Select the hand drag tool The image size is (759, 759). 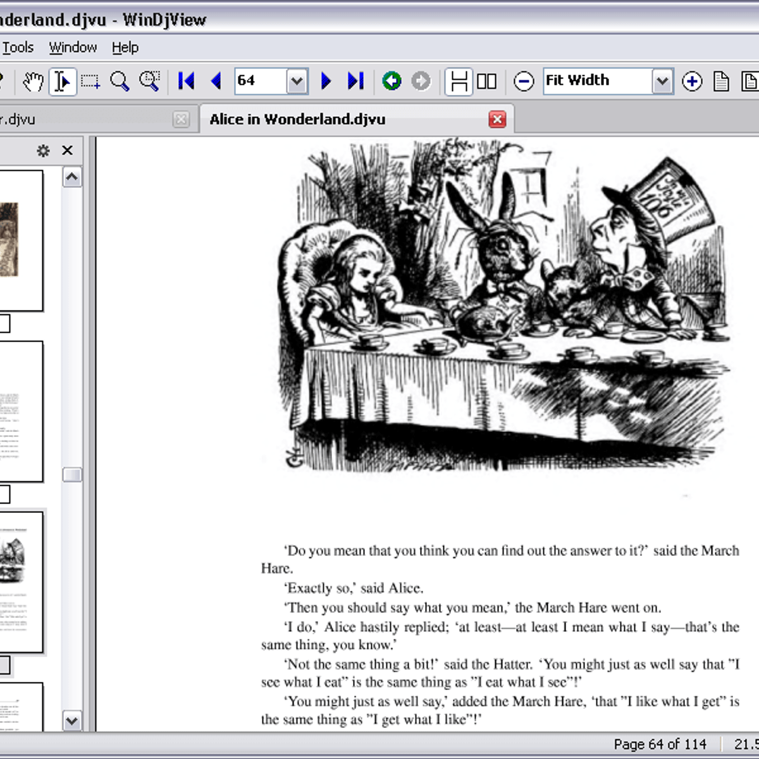point(33,82)
